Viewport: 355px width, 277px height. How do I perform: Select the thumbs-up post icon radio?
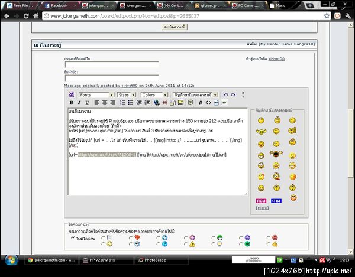(269, 244)
